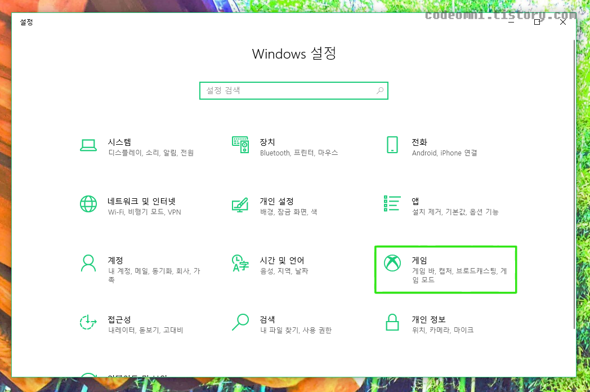The height and width of the screenshot is (392, 590).
Task: Click the magnifier icon inside the search box
Action: click(x=380, y=90)
